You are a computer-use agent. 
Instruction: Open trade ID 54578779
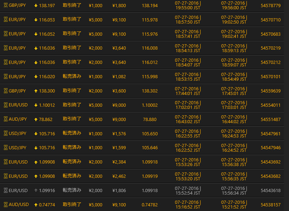coord(270,6)
